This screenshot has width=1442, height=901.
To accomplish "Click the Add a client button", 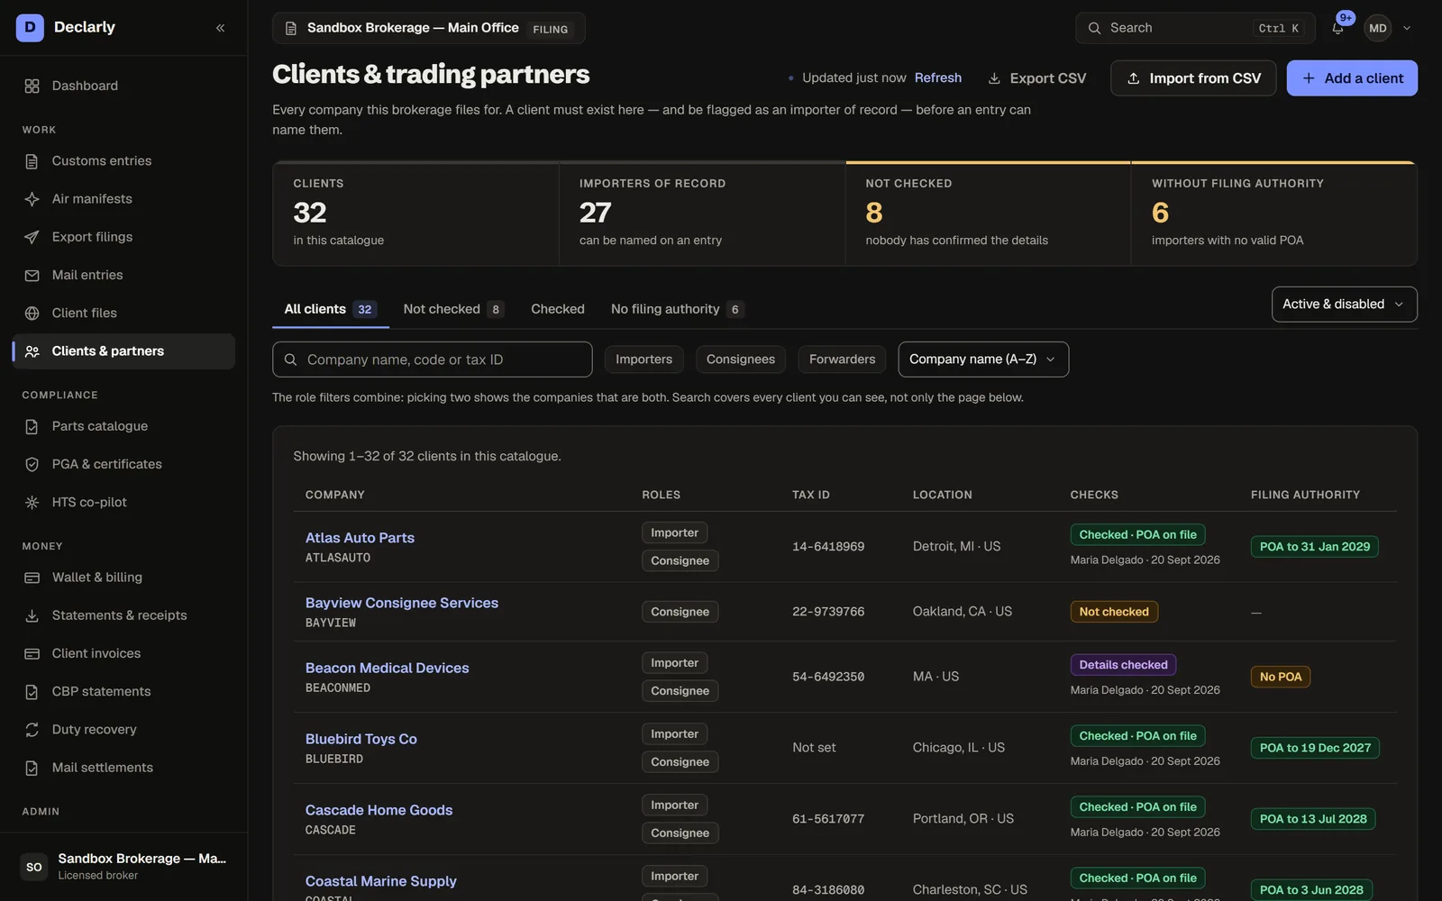I will tap(1352, 78).
